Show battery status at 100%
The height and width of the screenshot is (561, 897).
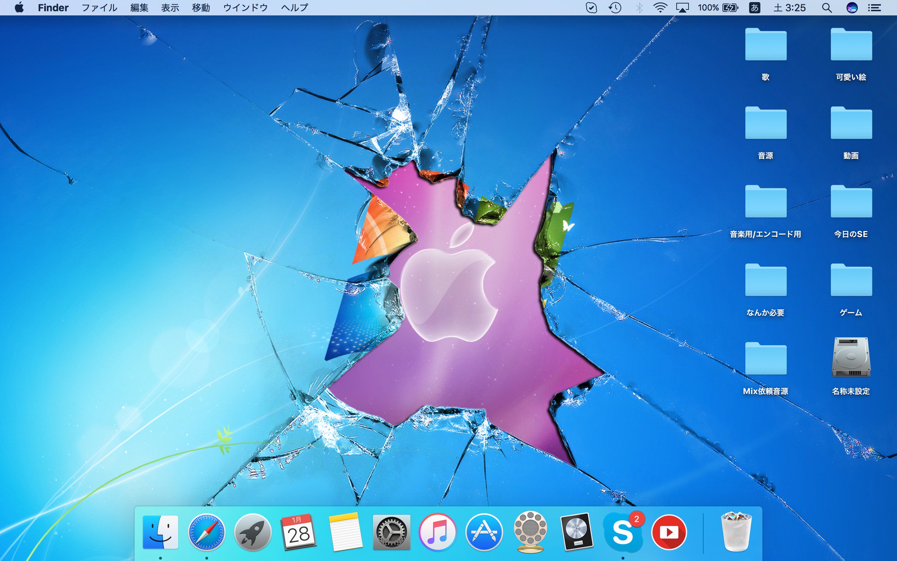[718, 7]
